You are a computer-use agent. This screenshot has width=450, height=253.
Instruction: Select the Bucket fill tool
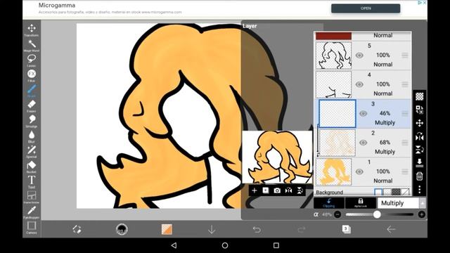32,167
